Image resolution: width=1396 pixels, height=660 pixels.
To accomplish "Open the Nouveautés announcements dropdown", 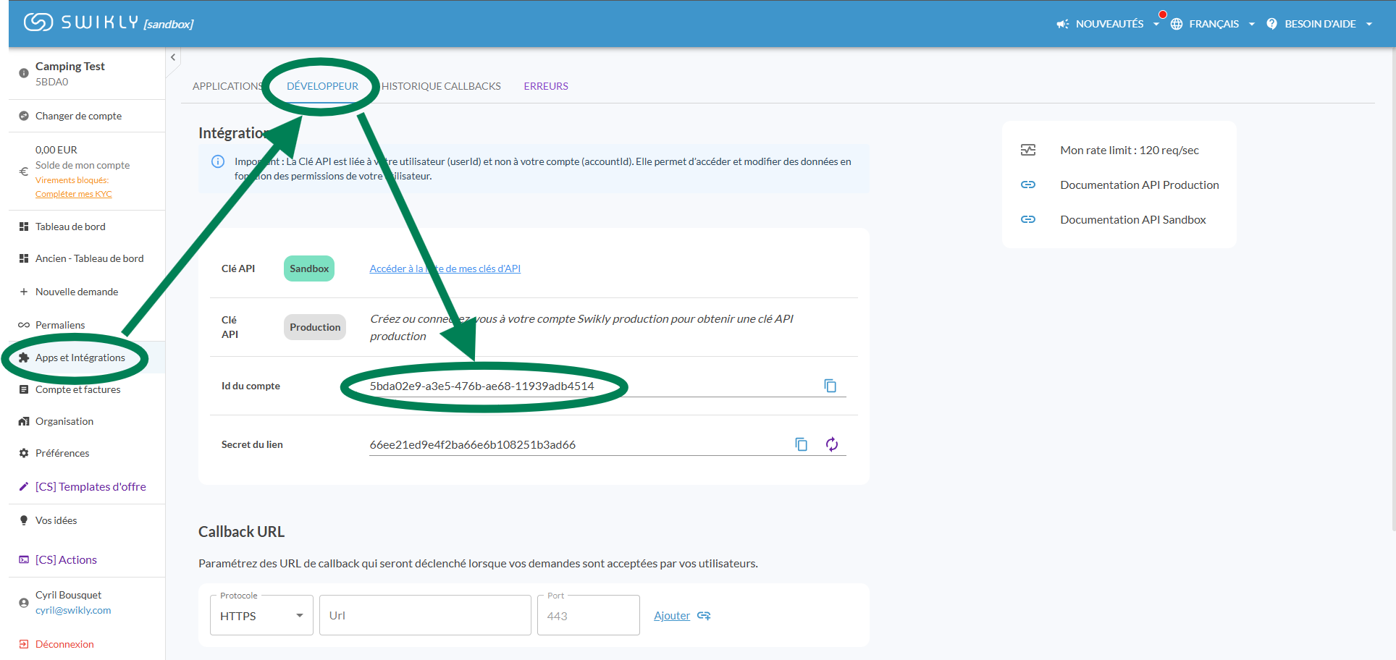I will click(x=1108, y=24).
